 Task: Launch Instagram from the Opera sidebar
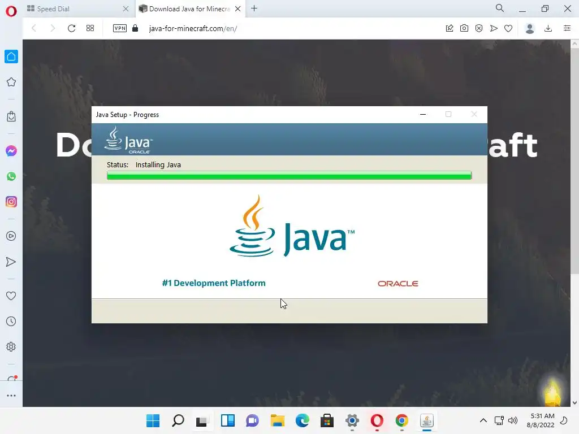(x=11, y=202)
